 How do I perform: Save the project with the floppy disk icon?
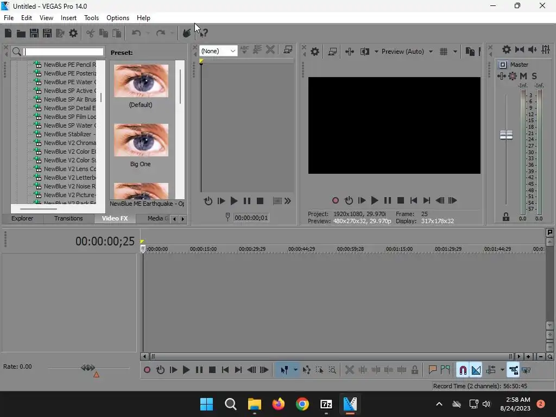[34, 33]
